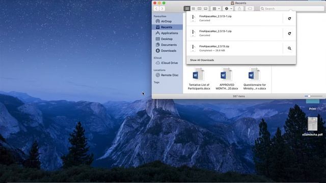The height and width of the screenshot is (183, 326).
Task: Click Show All Downloads
Action: pos(202,60)
